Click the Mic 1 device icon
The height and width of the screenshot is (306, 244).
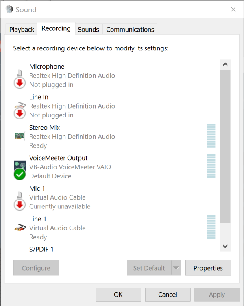(20, 201)
